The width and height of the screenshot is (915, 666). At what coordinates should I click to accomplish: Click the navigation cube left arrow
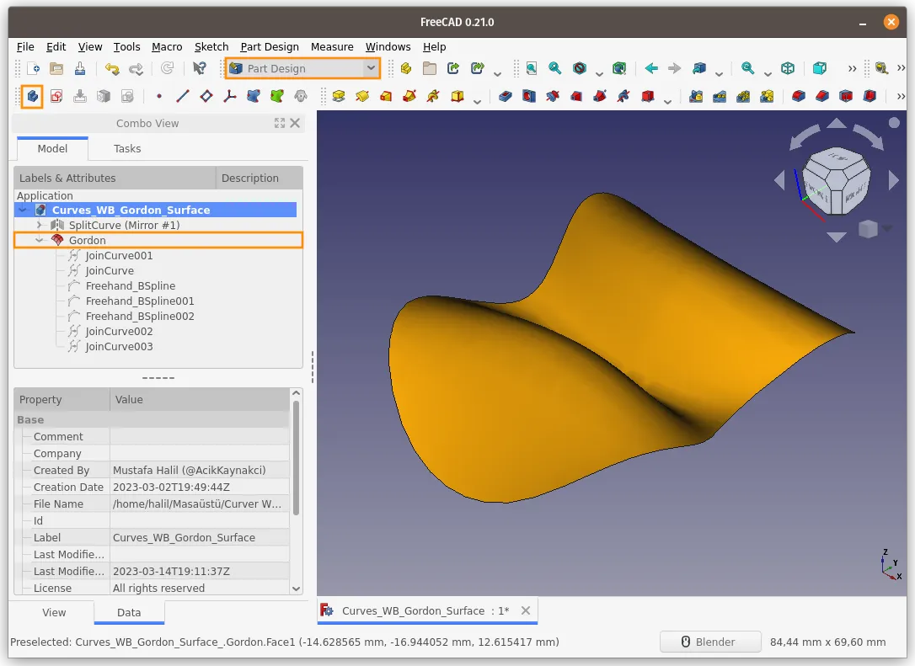pos(779,180)
